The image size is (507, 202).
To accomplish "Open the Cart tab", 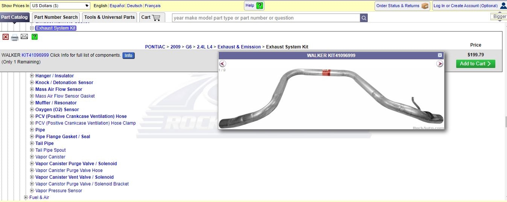I will pos(152,17).
